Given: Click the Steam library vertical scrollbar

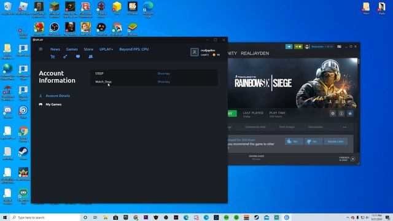Looking at the screenshot, I should [359, 61].
